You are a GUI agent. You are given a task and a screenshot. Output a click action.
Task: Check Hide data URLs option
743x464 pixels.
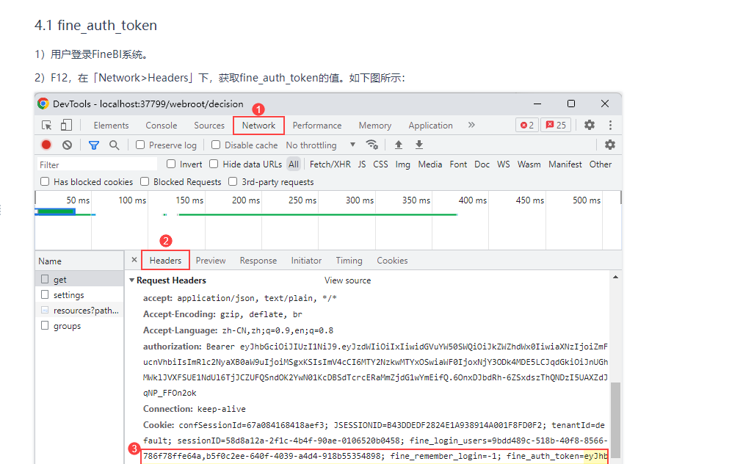(x=214, y=164)
